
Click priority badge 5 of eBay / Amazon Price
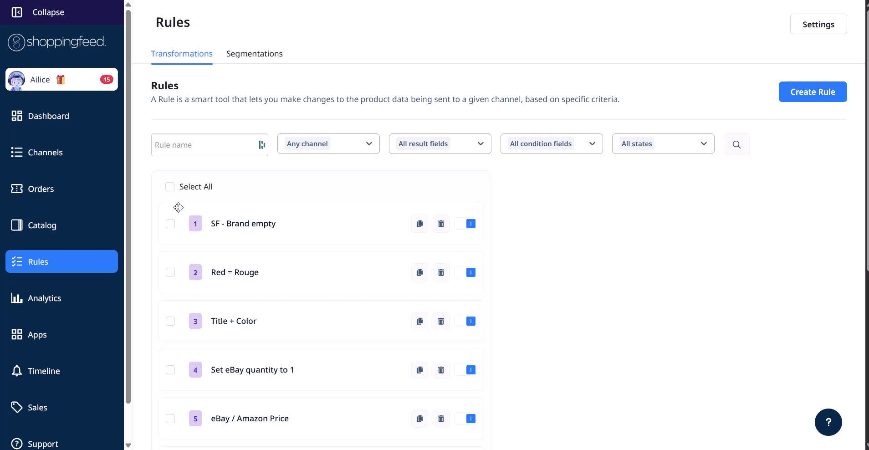195,419
